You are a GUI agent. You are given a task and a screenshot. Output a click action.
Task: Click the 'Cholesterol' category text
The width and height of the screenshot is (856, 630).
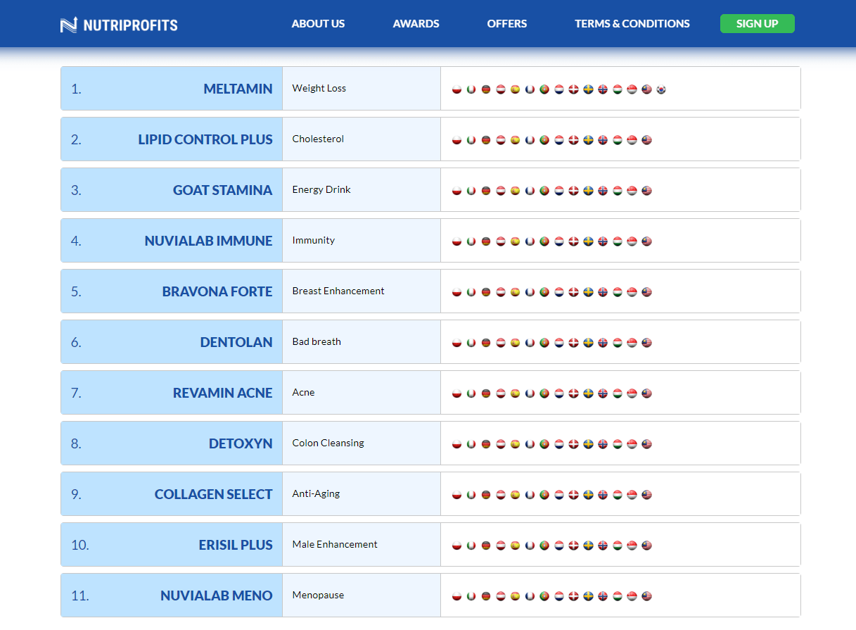[318, 139]
